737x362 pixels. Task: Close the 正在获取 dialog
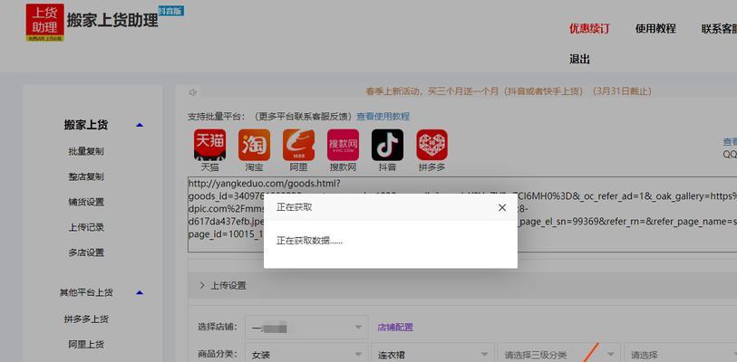pyautogui.click(x=502, y=207)
